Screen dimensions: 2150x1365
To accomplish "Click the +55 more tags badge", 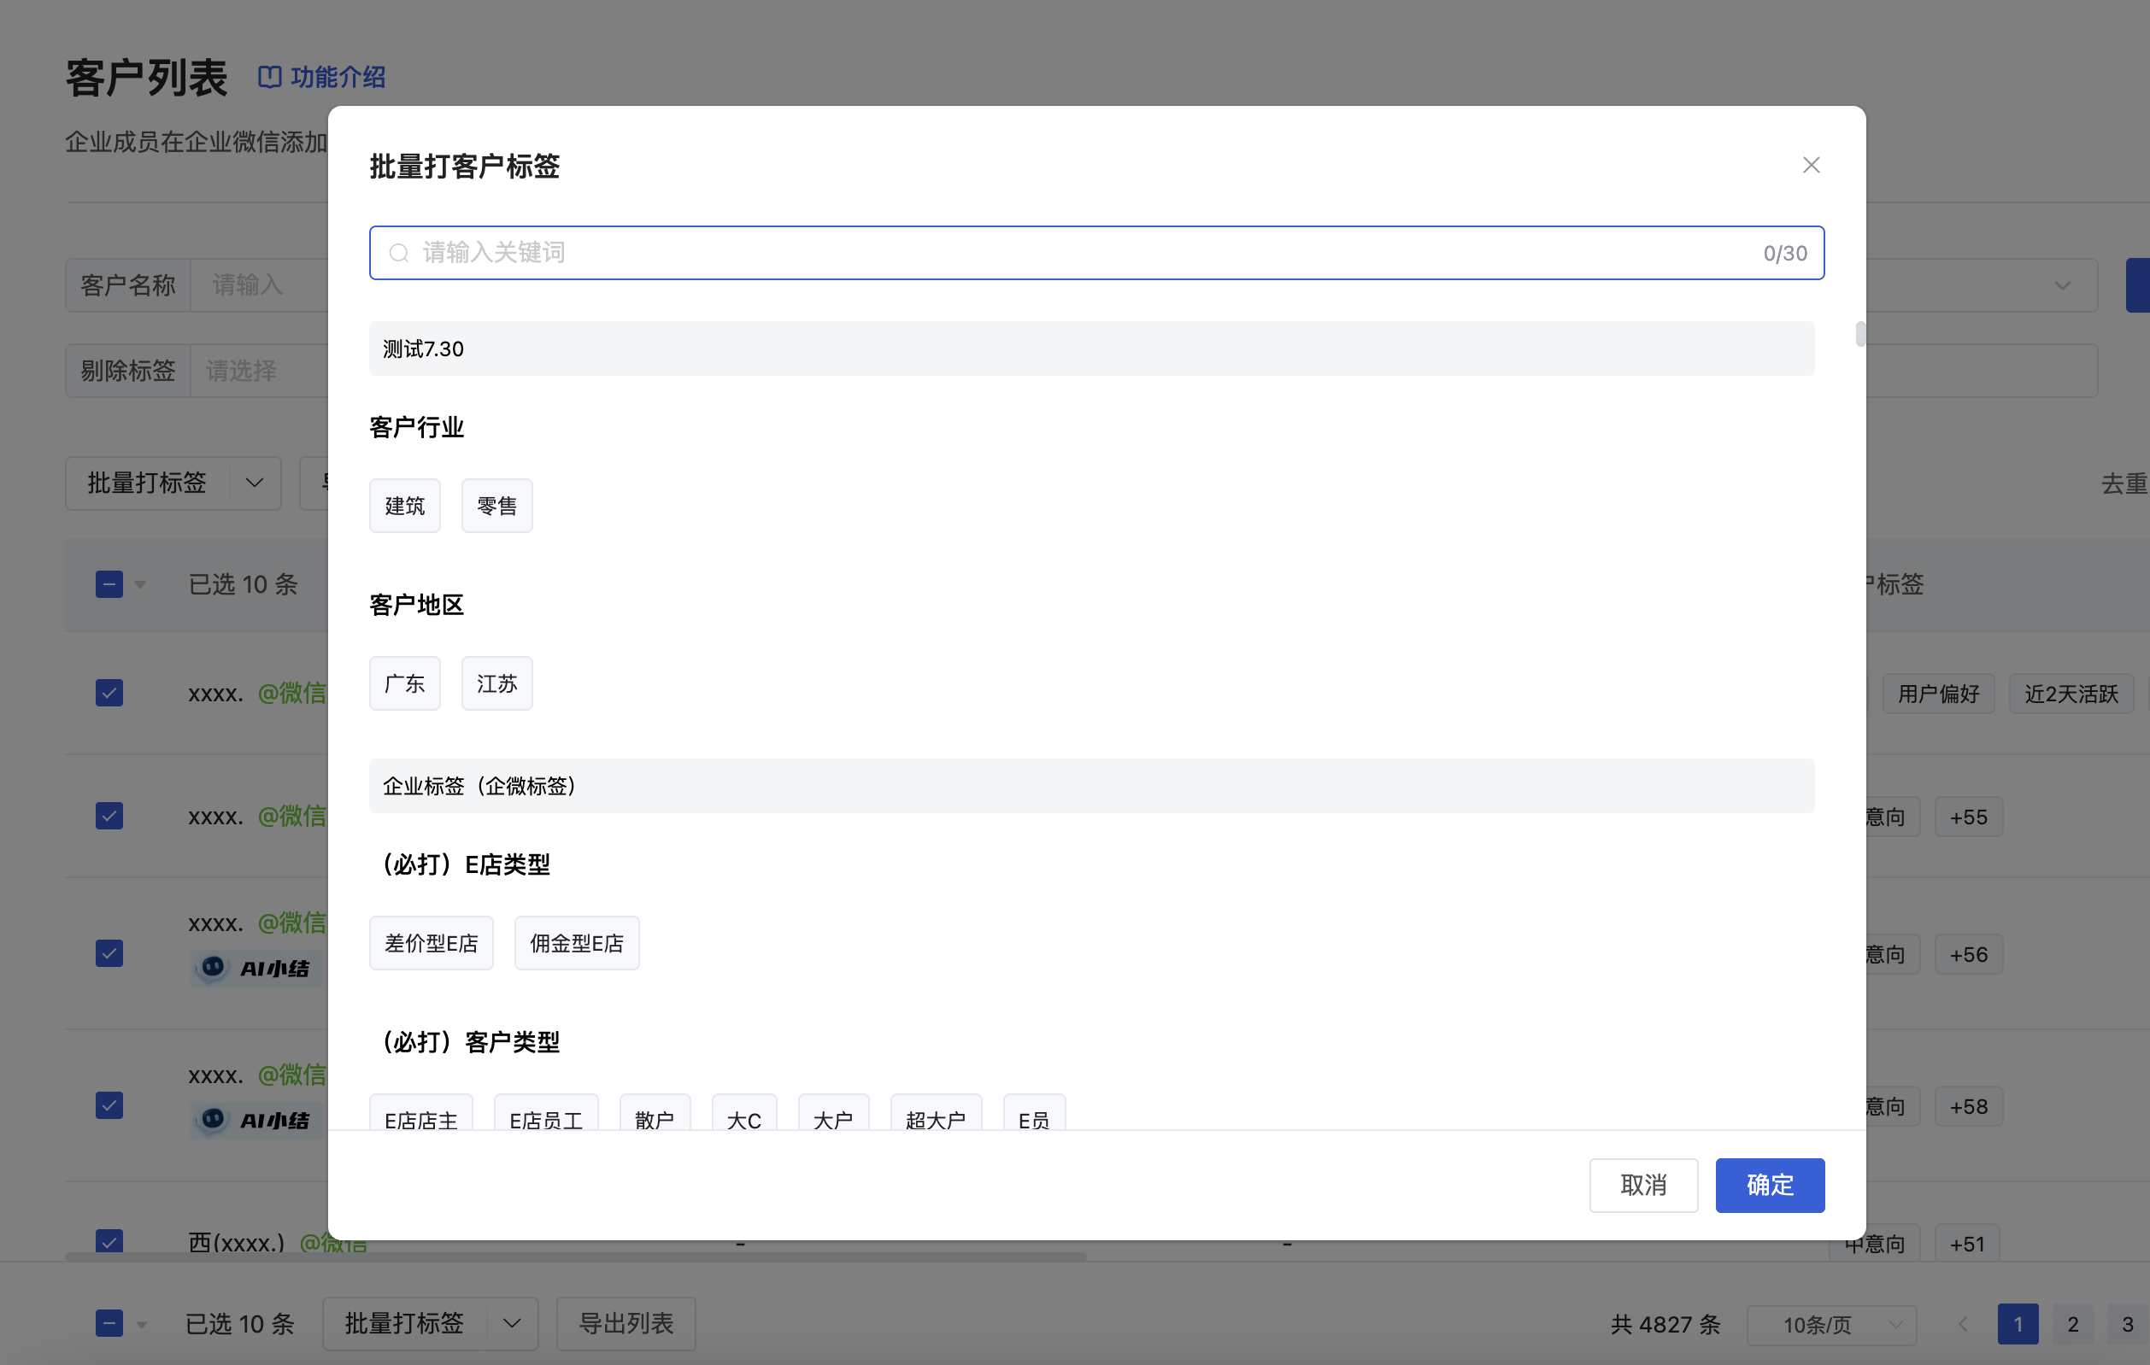I will pyautogui.click(x=1968, y=816).
